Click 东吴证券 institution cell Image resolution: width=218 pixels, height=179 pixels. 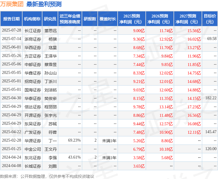click(33, 124)
